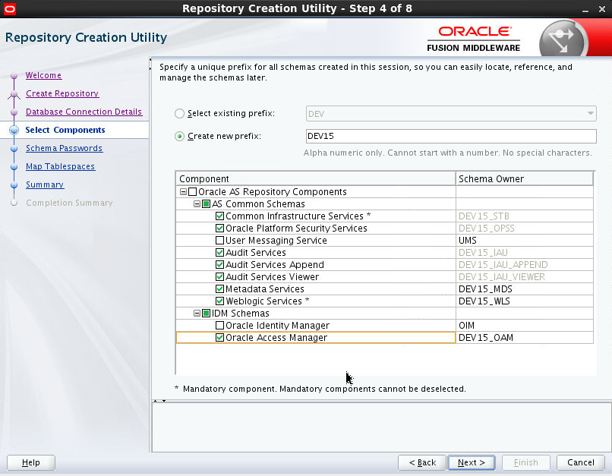Jump to the Schema Passwords step
The image size is (612, 476).
click(65, 148)
